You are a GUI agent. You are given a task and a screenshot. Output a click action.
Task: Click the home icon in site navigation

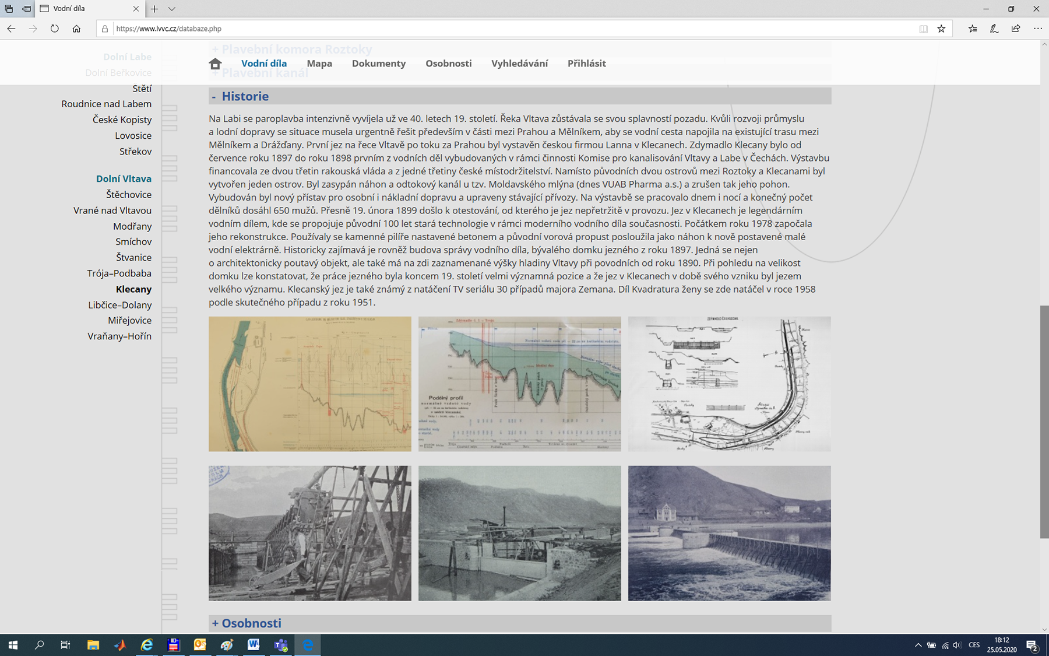click(x=215, y=64)
